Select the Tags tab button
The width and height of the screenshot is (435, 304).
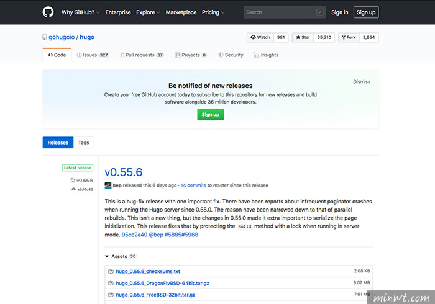coord(83,143)
